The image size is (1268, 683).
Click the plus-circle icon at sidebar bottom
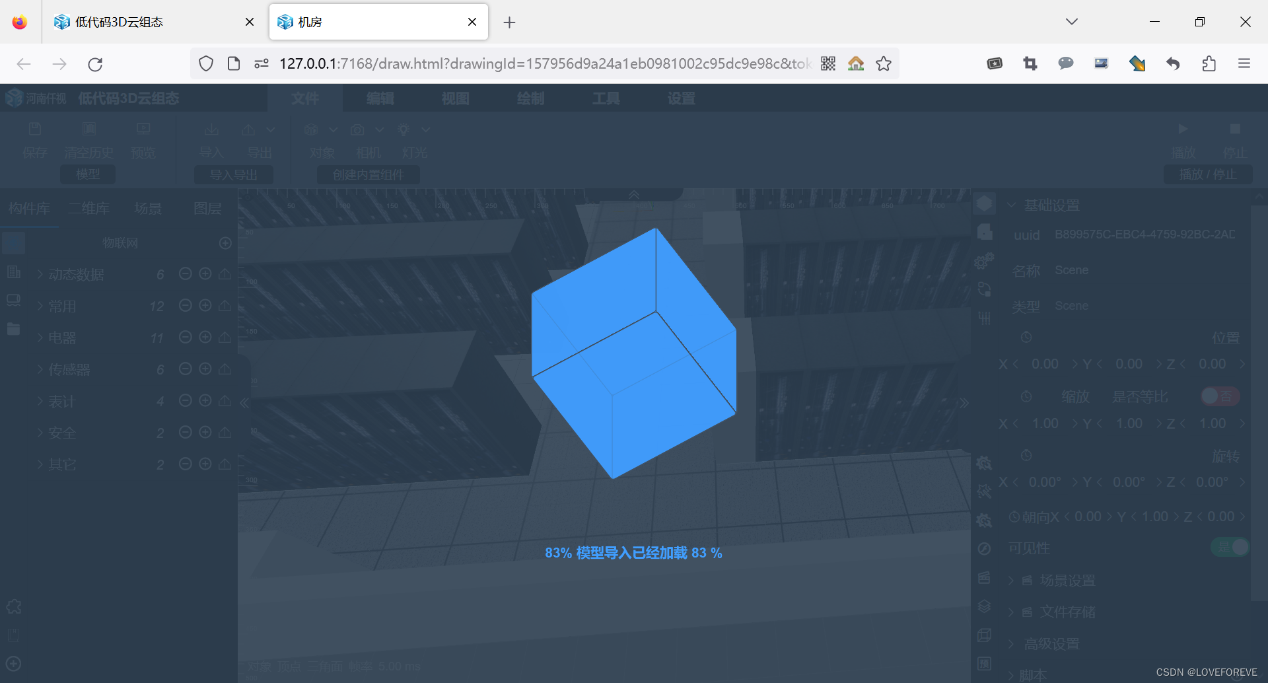(13, 664)
